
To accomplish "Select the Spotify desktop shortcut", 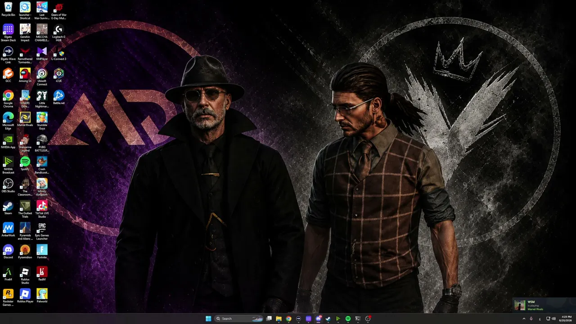I will pos(25,164).
